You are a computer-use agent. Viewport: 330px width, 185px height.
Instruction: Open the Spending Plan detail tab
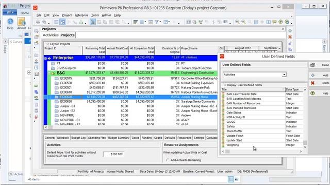(97, 138)
